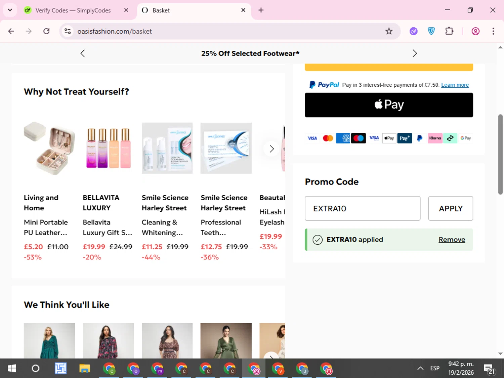Close the Verify Codes tab

tap(126, 10)
